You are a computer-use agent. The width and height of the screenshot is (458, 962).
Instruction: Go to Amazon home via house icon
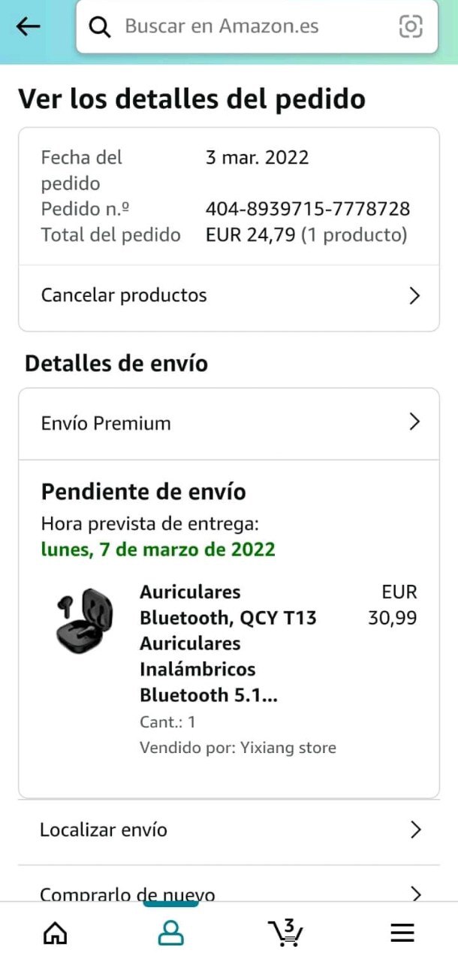pyautogui.click(x=55, y=933)
